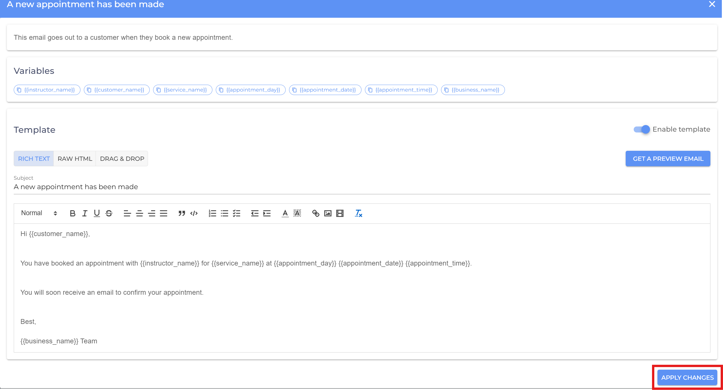Disable the Enable template switch
Image resolution: width=723 pixels, height=390 pixels.
[642, 129]
